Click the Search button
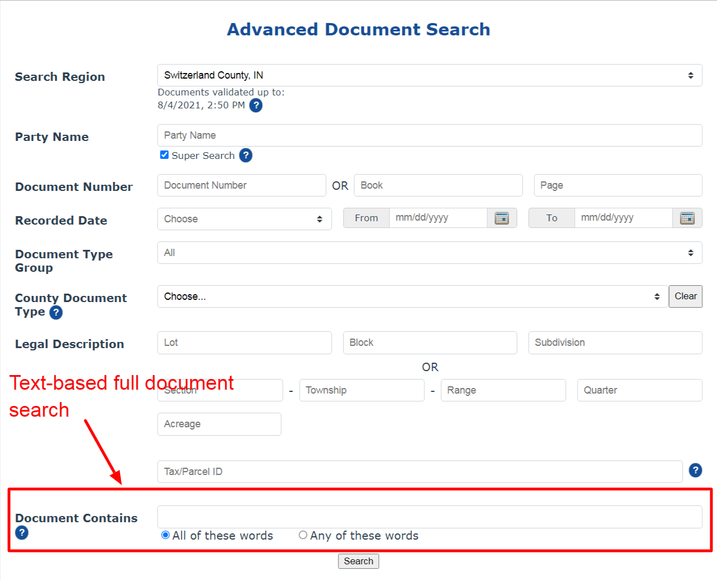The height and width of the screenshot is (580, 717). [358, 561]
